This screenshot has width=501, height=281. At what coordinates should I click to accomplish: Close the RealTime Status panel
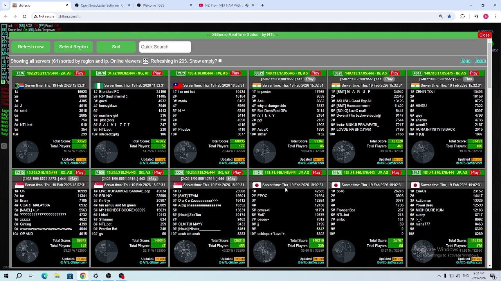[485, 35]
